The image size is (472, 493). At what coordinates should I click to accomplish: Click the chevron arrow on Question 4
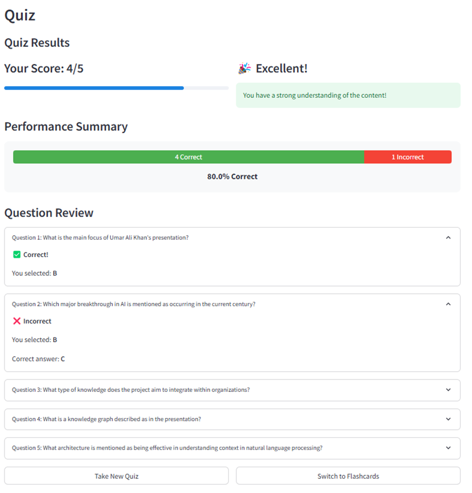coord(448,419)
